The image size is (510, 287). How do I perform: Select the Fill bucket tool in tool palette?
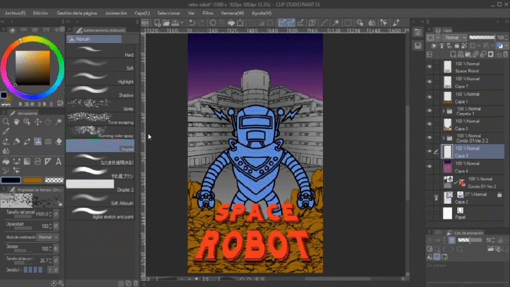(6, 161)
